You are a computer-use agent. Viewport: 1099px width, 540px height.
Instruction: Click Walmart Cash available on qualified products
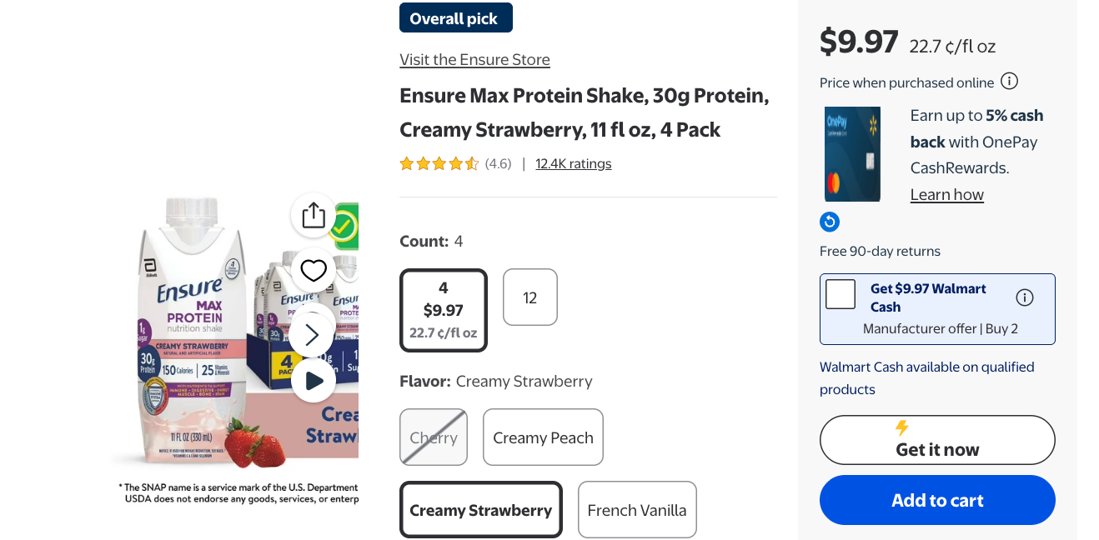(926, 377)
